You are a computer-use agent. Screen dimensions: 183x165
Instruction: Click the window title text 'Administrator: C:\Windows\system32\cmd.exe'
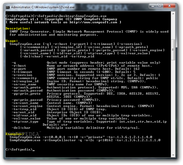coord(43,7)
